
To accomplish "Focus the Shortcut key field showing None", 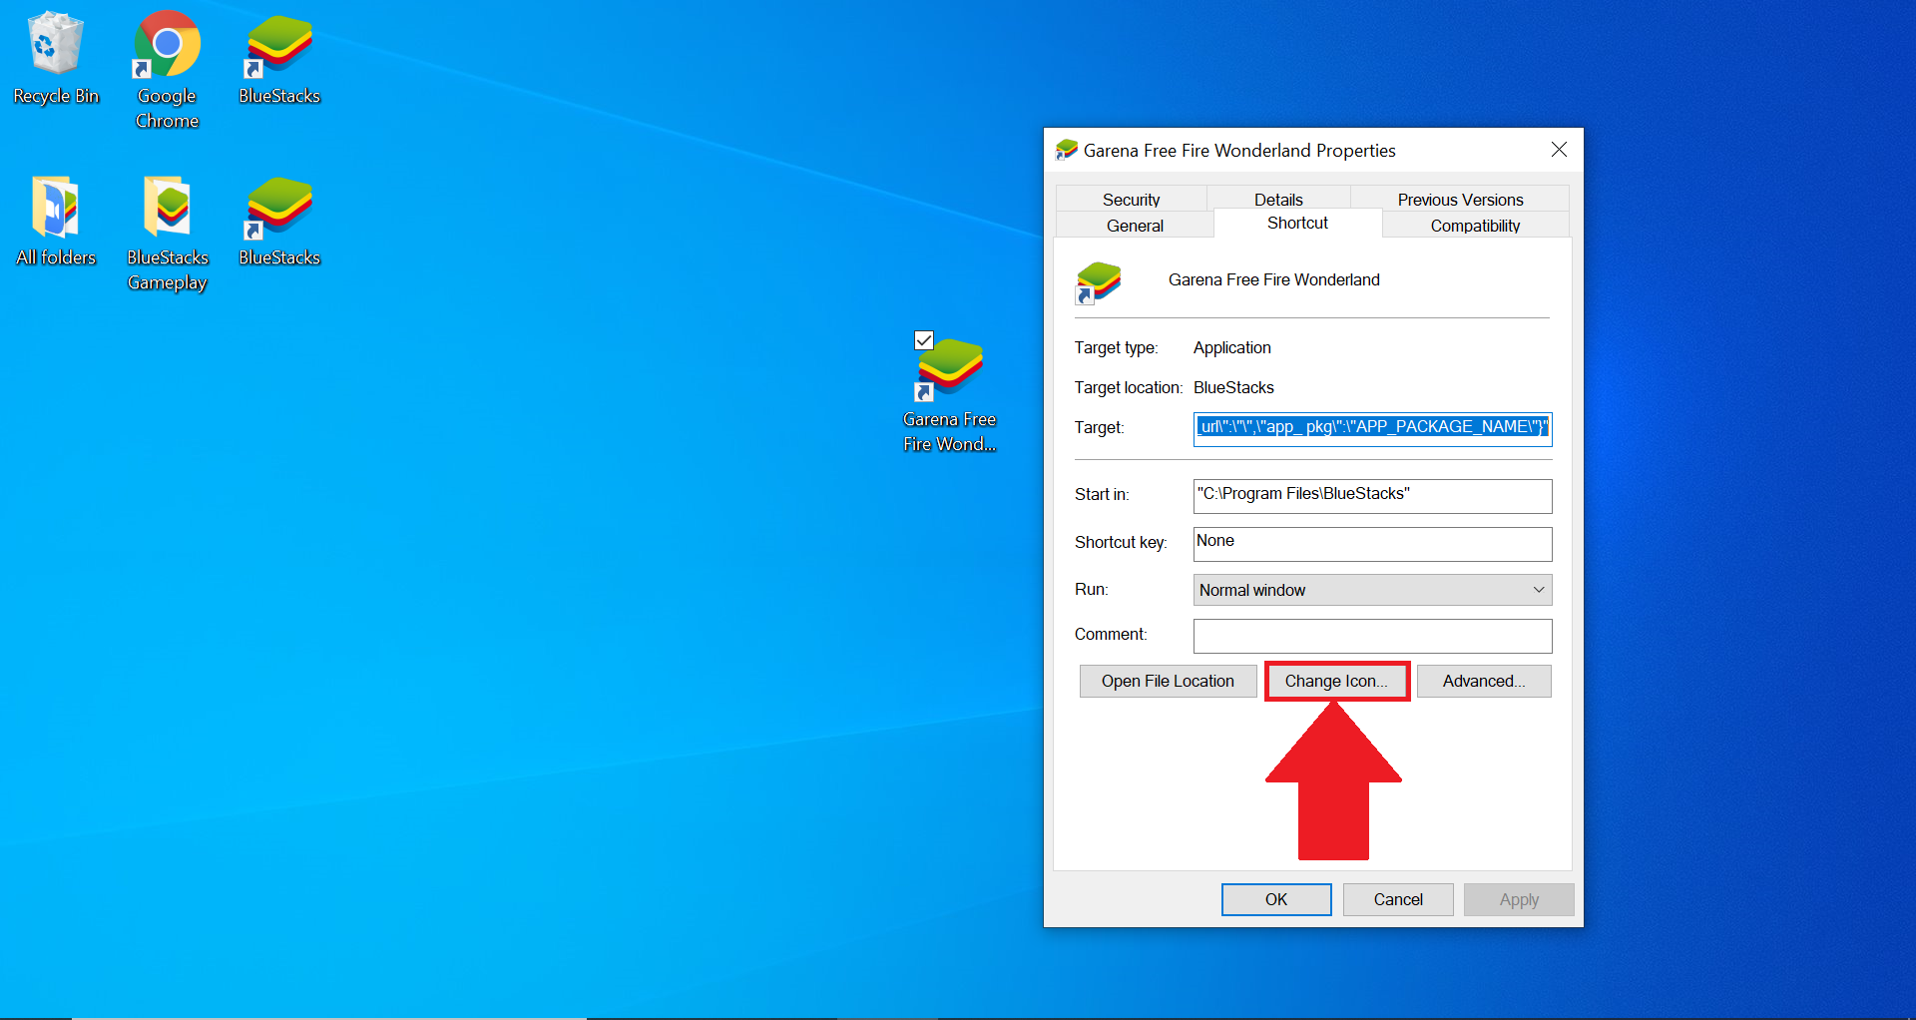I will pyautogui.click(x=1372, y=543).
